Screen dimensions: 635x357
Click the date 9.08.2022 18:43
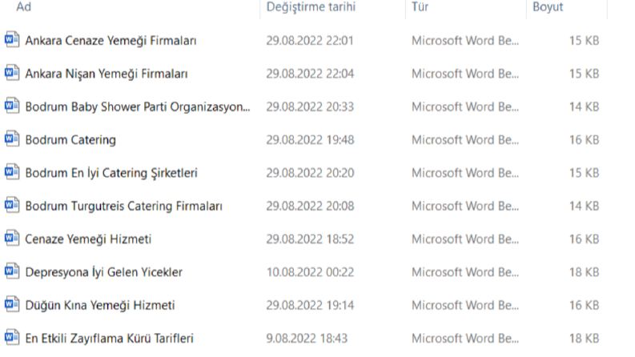pos(307,339)
